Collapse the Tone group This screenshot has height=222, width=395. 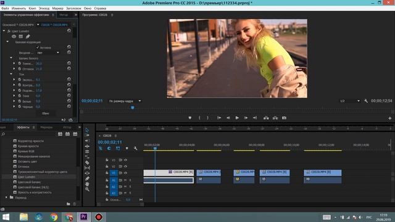[11, 74]
